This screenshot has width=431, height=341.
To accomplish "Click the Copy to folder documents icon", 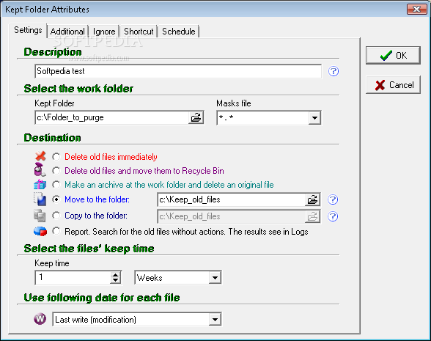I will [x=40, y=216].
